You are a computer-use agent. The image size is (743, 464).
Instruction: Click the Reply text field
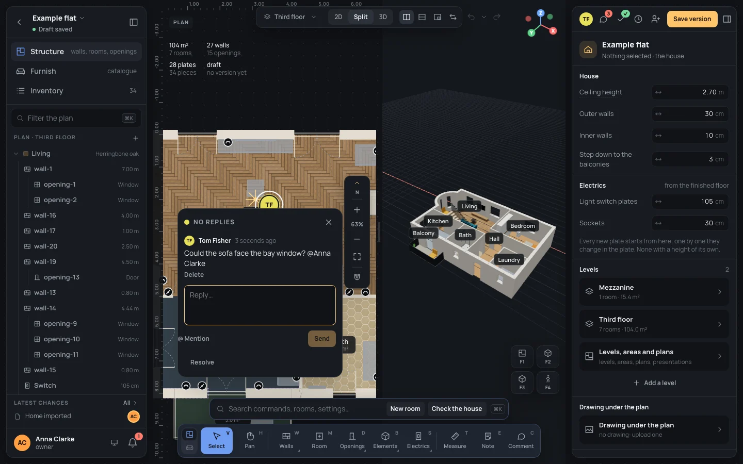(260, 305)
